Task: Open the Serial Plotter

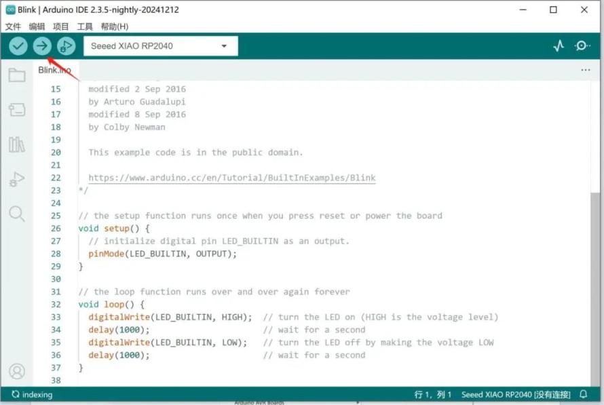Action: tap(559, 46)
